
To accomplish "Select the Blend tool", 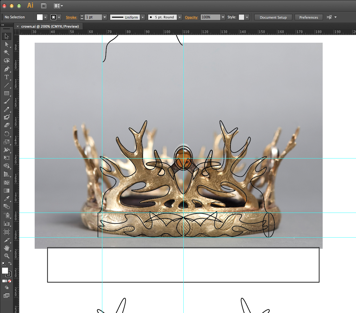I will (7, 207).
